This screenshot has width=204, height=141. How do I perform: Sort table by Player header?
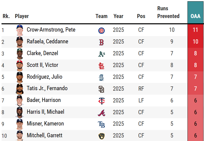coord(22,16)
